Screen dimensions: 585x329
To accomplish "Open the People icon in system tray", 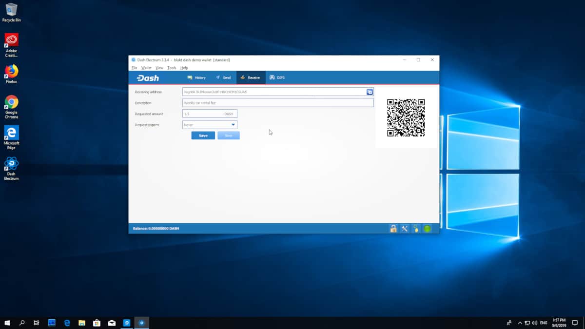I will coord(509,323).
